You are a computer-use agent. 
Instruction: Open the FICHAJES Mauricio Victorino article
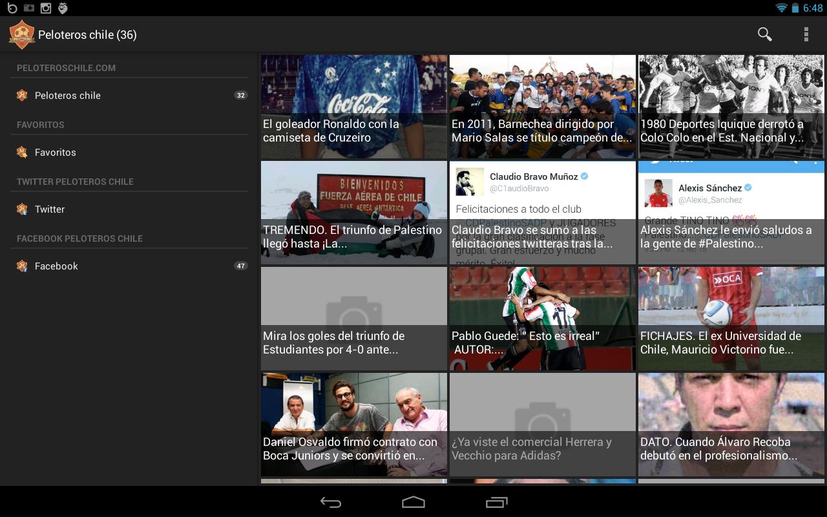(731, 318)
